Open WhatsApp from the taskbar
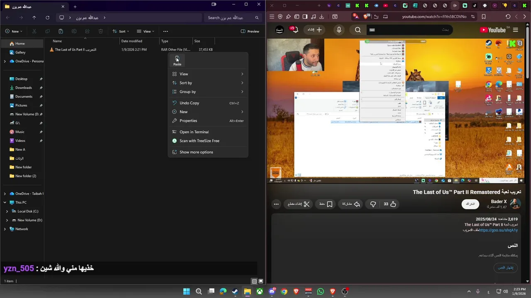 pos(320,291)
